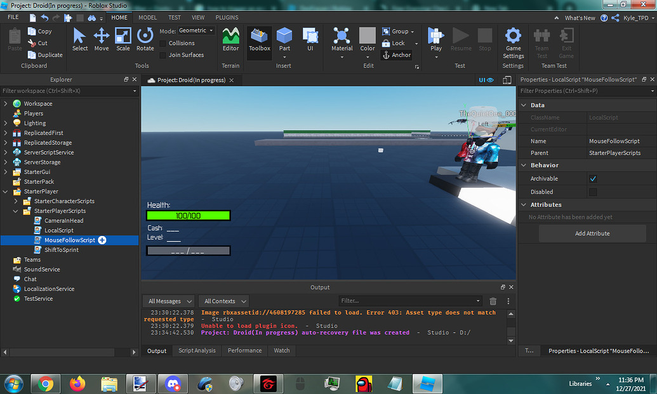The image size is (657, 394).
Task: Collapse StarterPlayerScripts folder
Action: [x=15, y=211]
